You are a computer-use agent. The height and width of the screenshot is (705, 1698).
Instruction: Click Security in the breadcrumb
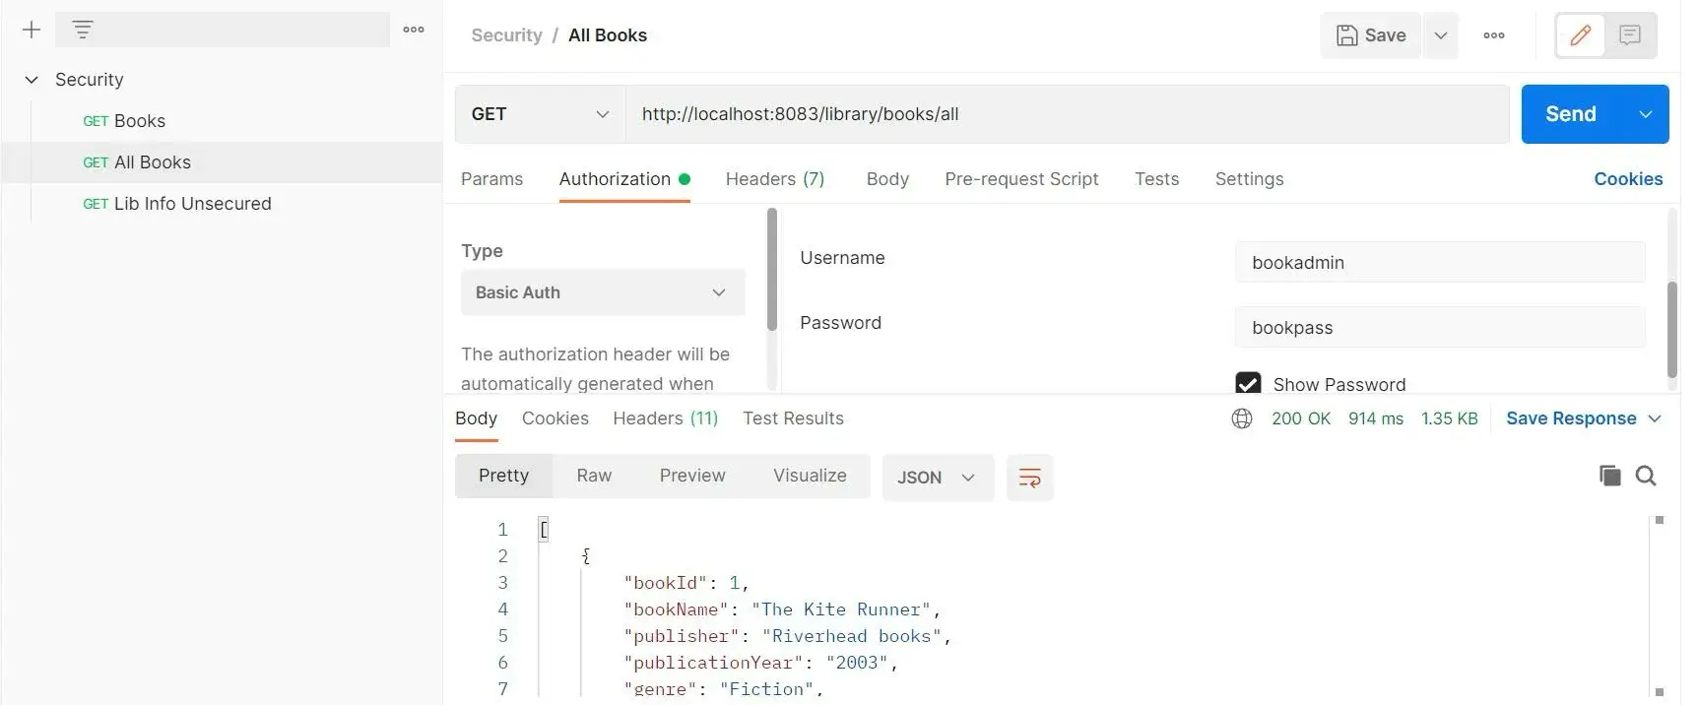point(506,35)
